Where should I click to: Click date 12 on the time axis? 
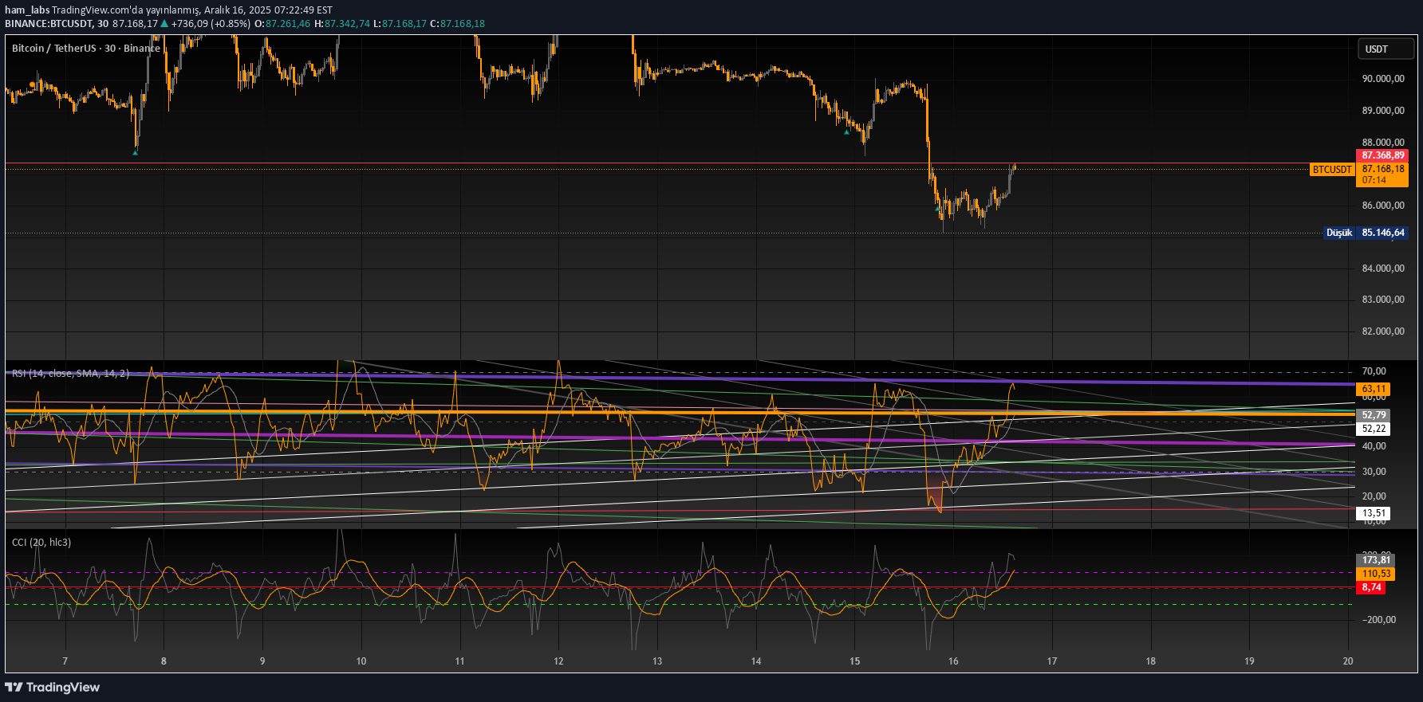[x=558, y=661]
